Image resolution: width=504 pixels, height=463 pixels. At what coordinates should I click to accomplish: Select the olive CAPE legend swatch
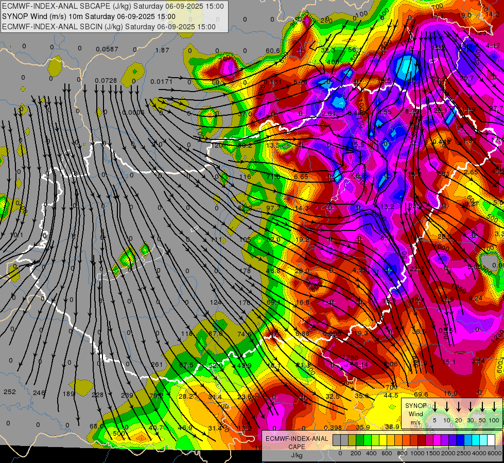(x=352, y=440)
